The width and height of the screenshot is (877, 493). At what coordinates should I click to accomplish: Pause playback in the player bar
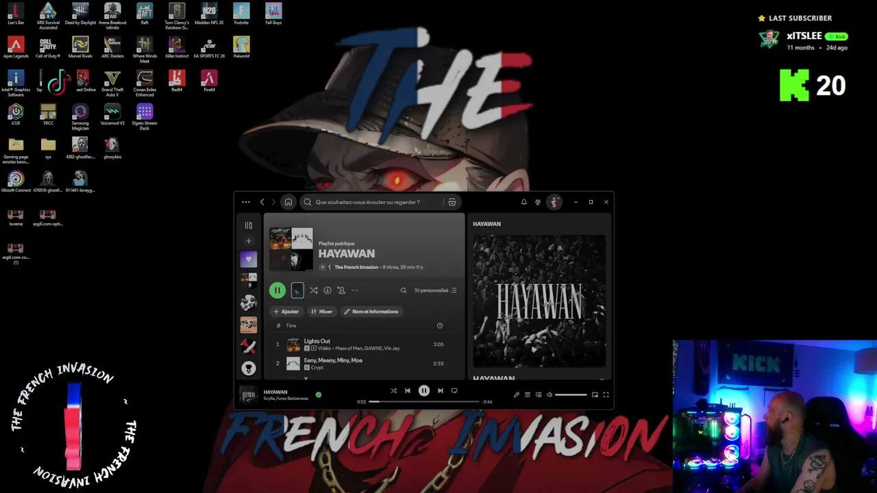(x=424, y=391)
